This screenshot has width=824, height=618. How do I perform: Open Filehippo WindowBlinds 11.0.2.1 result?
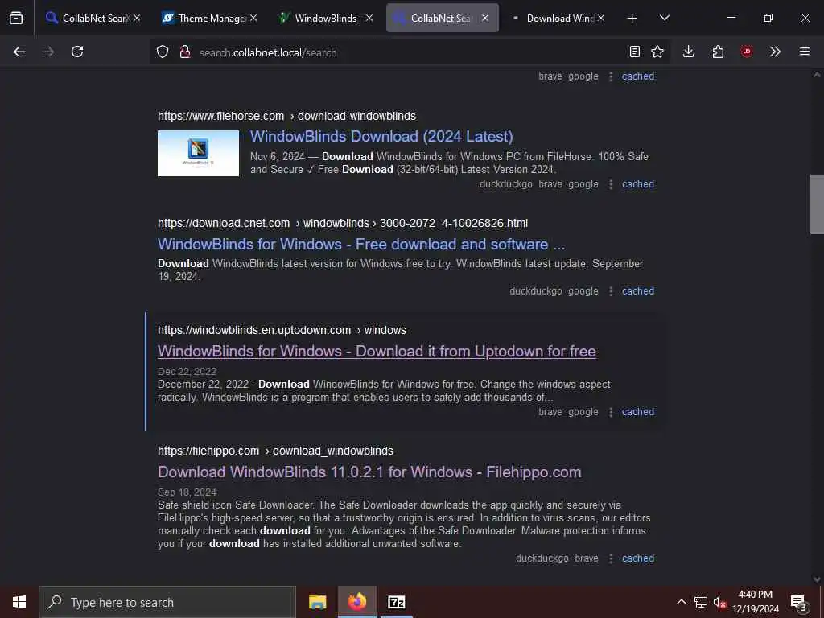369,472
